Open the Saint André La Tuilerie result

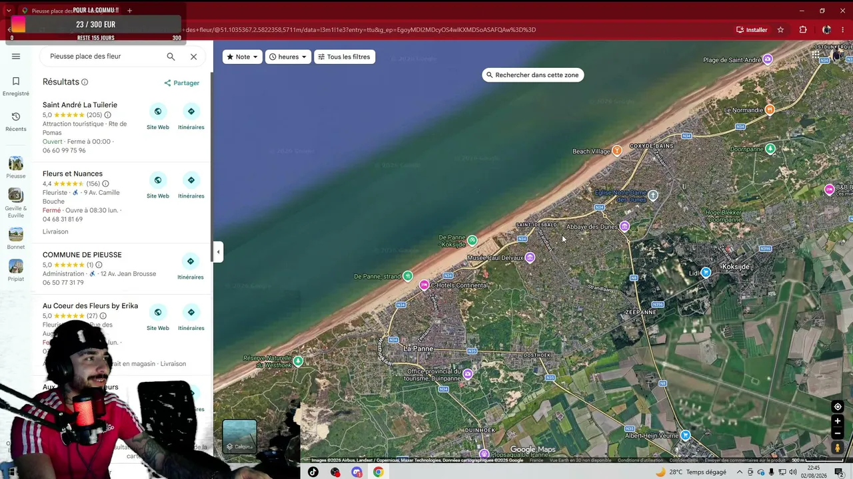pyautogui.click(x=80, y=105)
